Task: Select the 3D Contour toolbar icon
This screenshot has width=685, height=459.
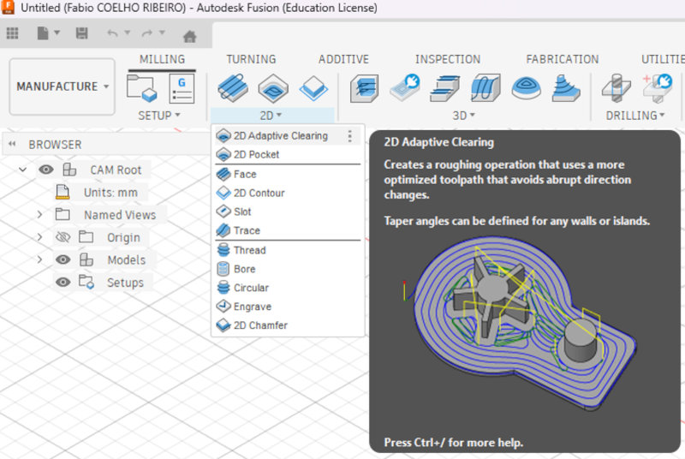Action: click(x=566, y=88)
